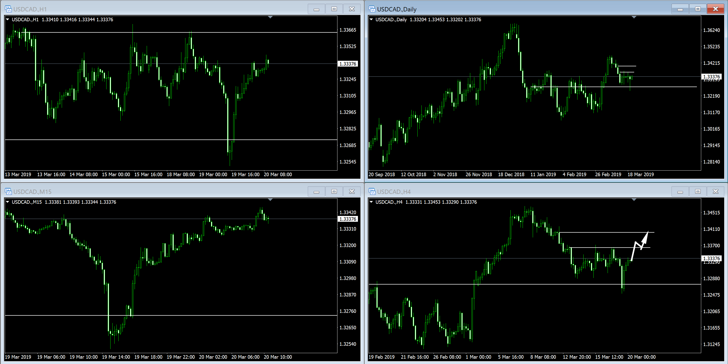Click the chart shift marker on H1 chart
The height and width of the screenshot is (364, 728).
coord(270,17)
